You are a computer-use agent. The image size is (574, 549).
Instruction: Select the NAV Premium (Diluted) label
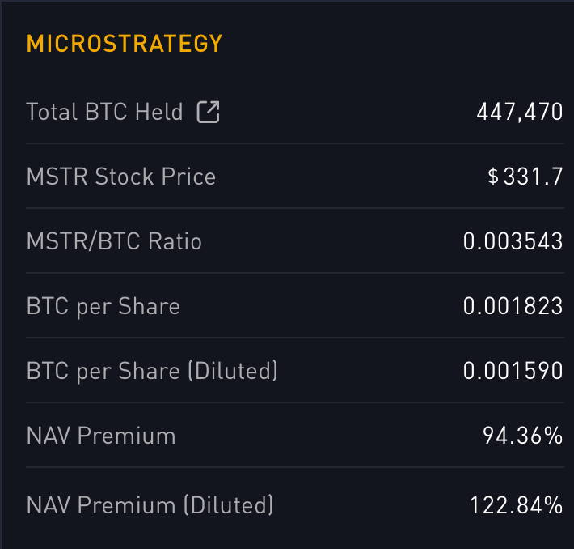point(150,505)
